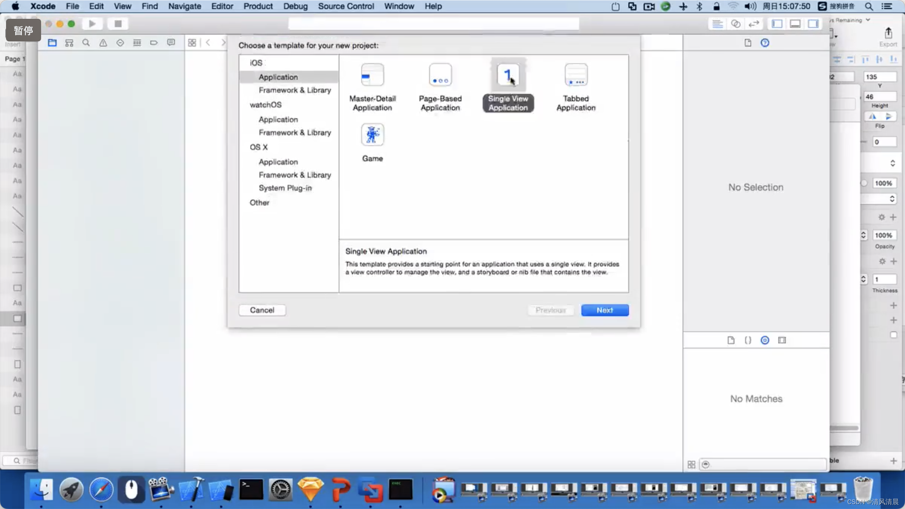This screenshot has height=509, width=905.
Task: Click the Bluetooth menu bar icon
Action: (x=699, y=6)
